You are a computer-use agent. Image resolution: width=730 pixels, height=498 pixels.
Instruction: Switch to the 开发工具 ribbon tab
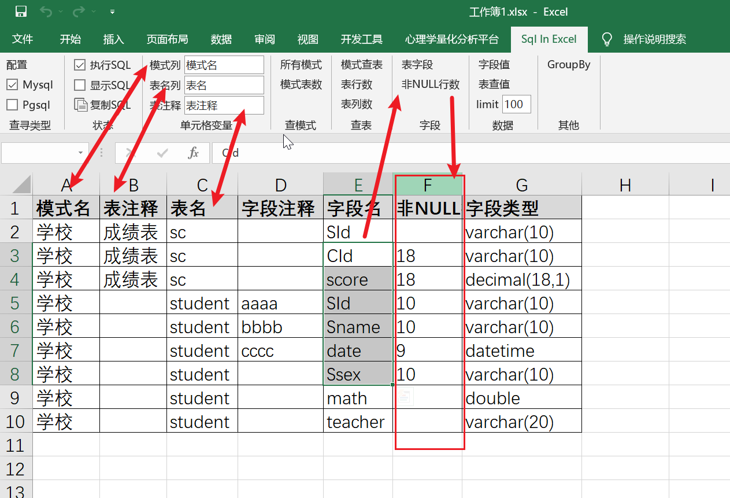click(x=362, y=39)
